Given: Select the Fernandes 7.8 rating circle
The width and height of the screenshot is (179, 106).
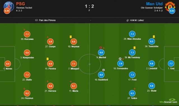Looking at the screenshot, I should [x=121, y=63].
